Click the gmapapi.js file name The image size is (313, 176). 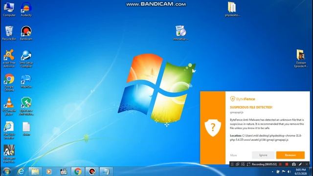237,112
